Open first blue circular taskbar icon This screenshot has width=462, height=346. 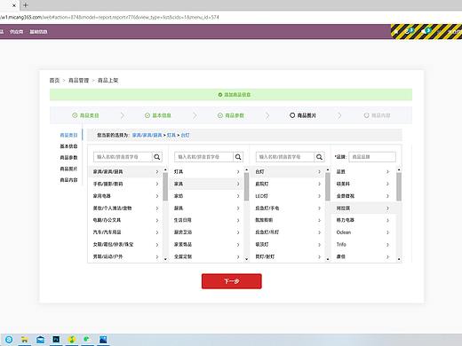(9, 340)
